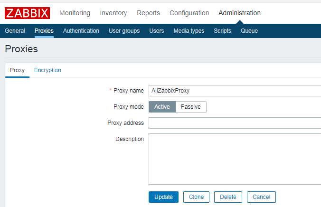Click the Proxy address field
The width and height of the screenshot is (321, 207).
(x=235, y=123)
